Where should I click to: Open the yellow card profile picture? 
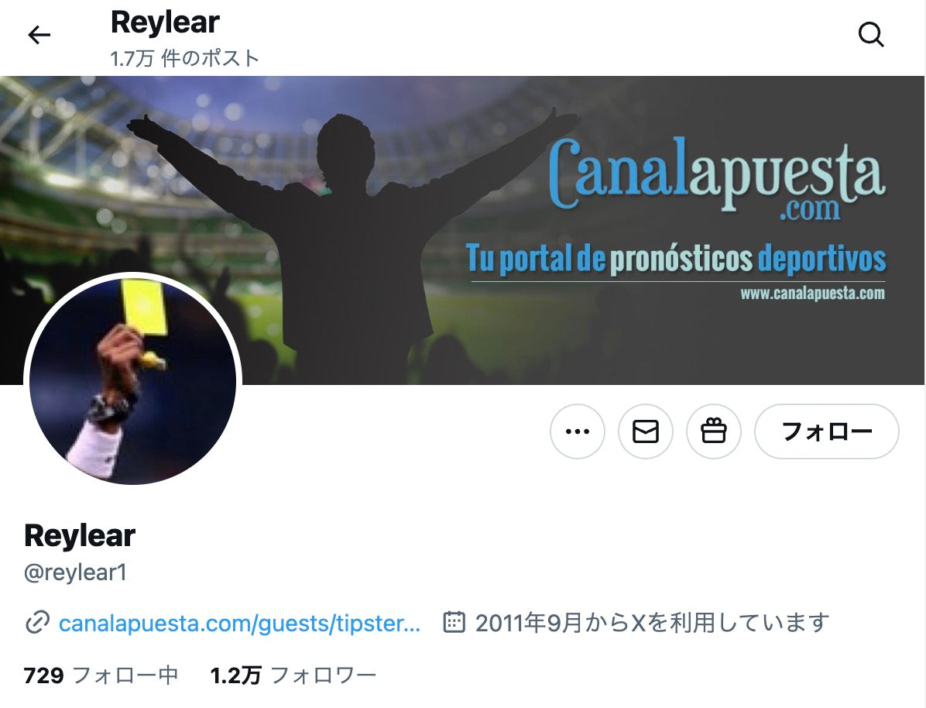point(133,381)
